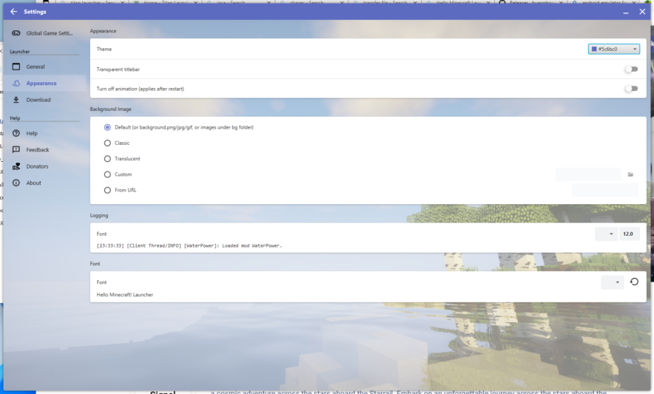654x394 pixels.
Task: Click the folder icon to browse custom background
Action: point(630,174)
